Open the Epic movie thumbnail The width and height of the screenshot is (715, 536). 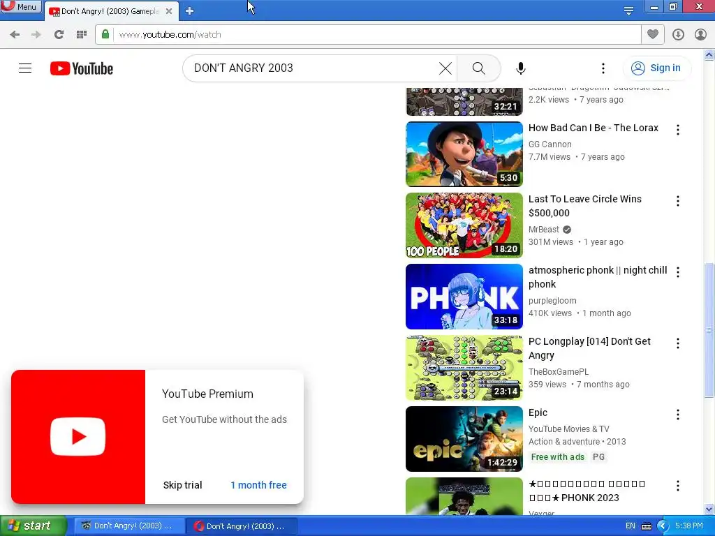point(464,438)
